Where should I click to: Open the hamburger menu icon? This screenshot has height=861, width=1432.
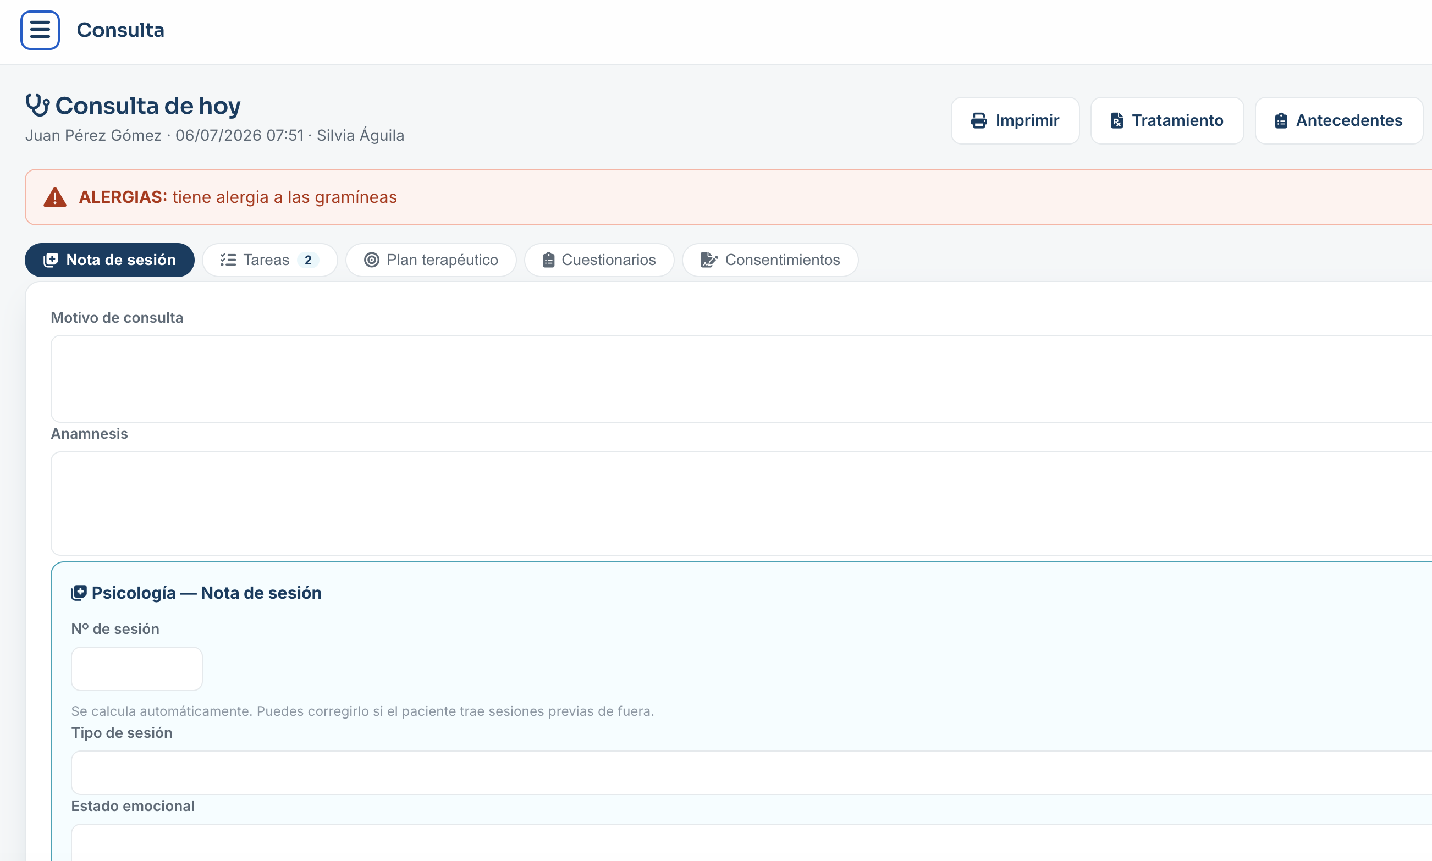coord(40,30)
